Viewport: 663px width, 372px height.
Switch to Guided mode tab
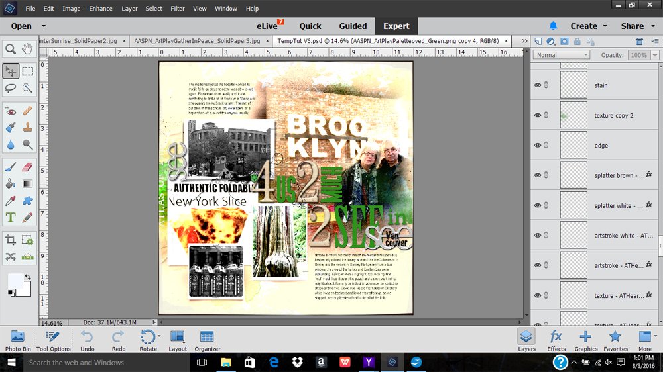[x=353, y=26]
